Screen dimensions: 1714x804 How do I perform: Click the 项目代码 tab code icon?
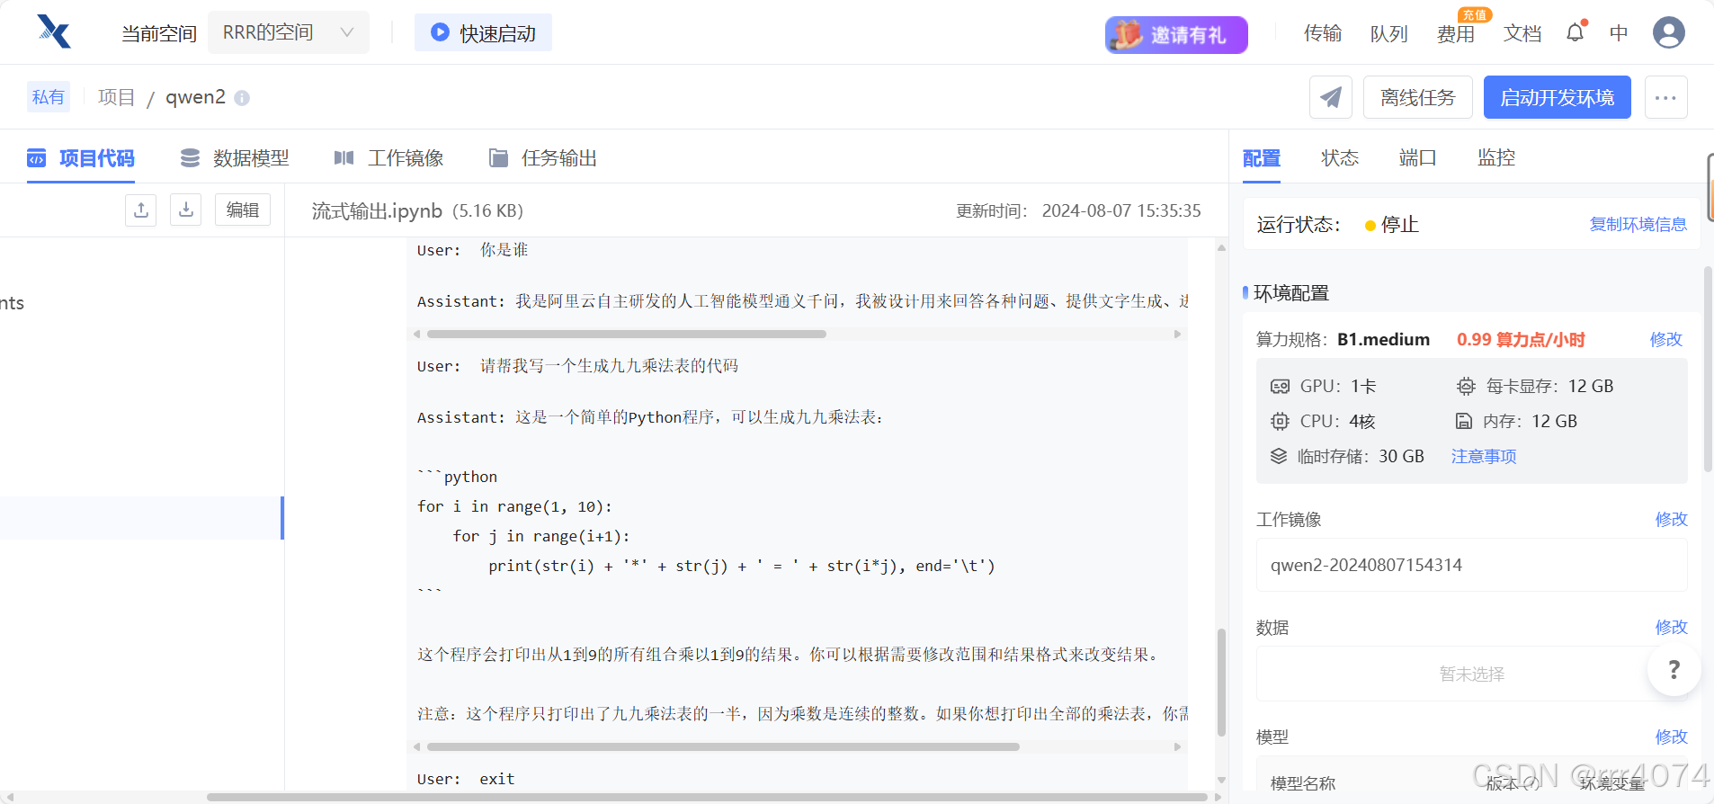pos(36,158)
